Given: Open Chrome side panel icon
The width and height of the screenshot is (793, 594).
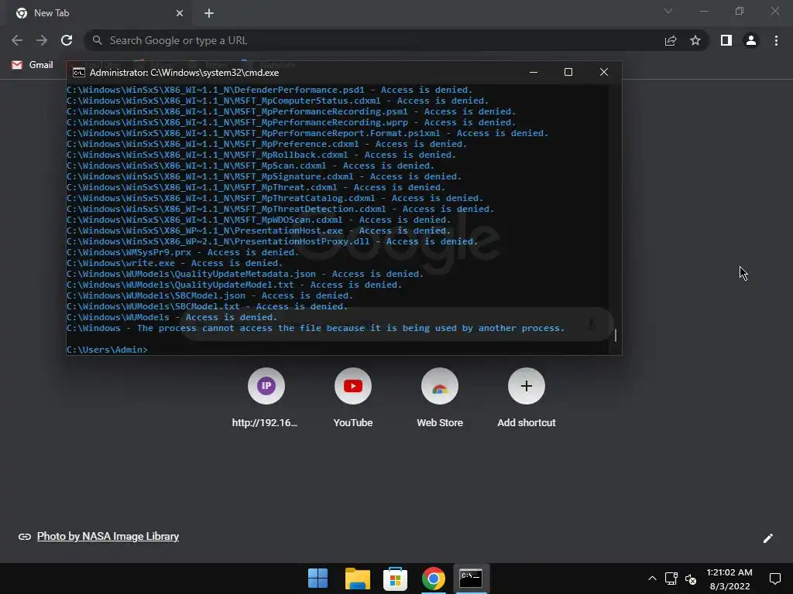Looking at the screenshot, I should (726, 40).
